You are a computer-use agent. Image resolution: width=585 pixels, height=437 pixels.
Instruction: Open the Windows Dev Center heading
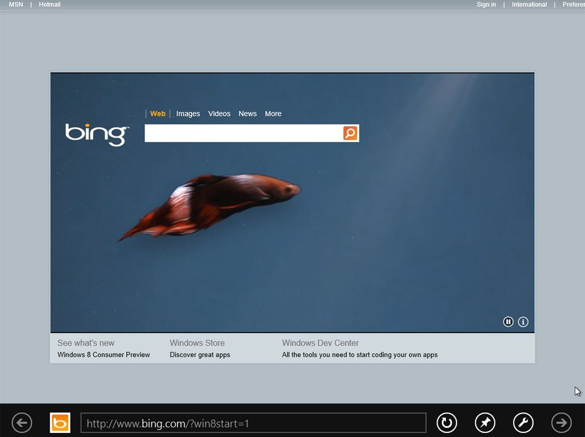click(x=320, y=343)
